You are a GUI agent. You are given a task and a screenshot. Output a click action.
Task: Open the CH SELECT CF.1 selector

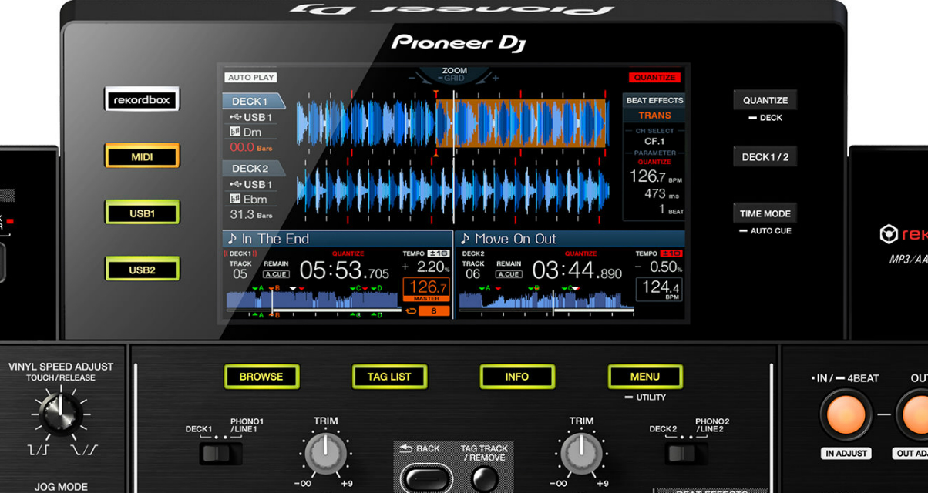[654, 140]
